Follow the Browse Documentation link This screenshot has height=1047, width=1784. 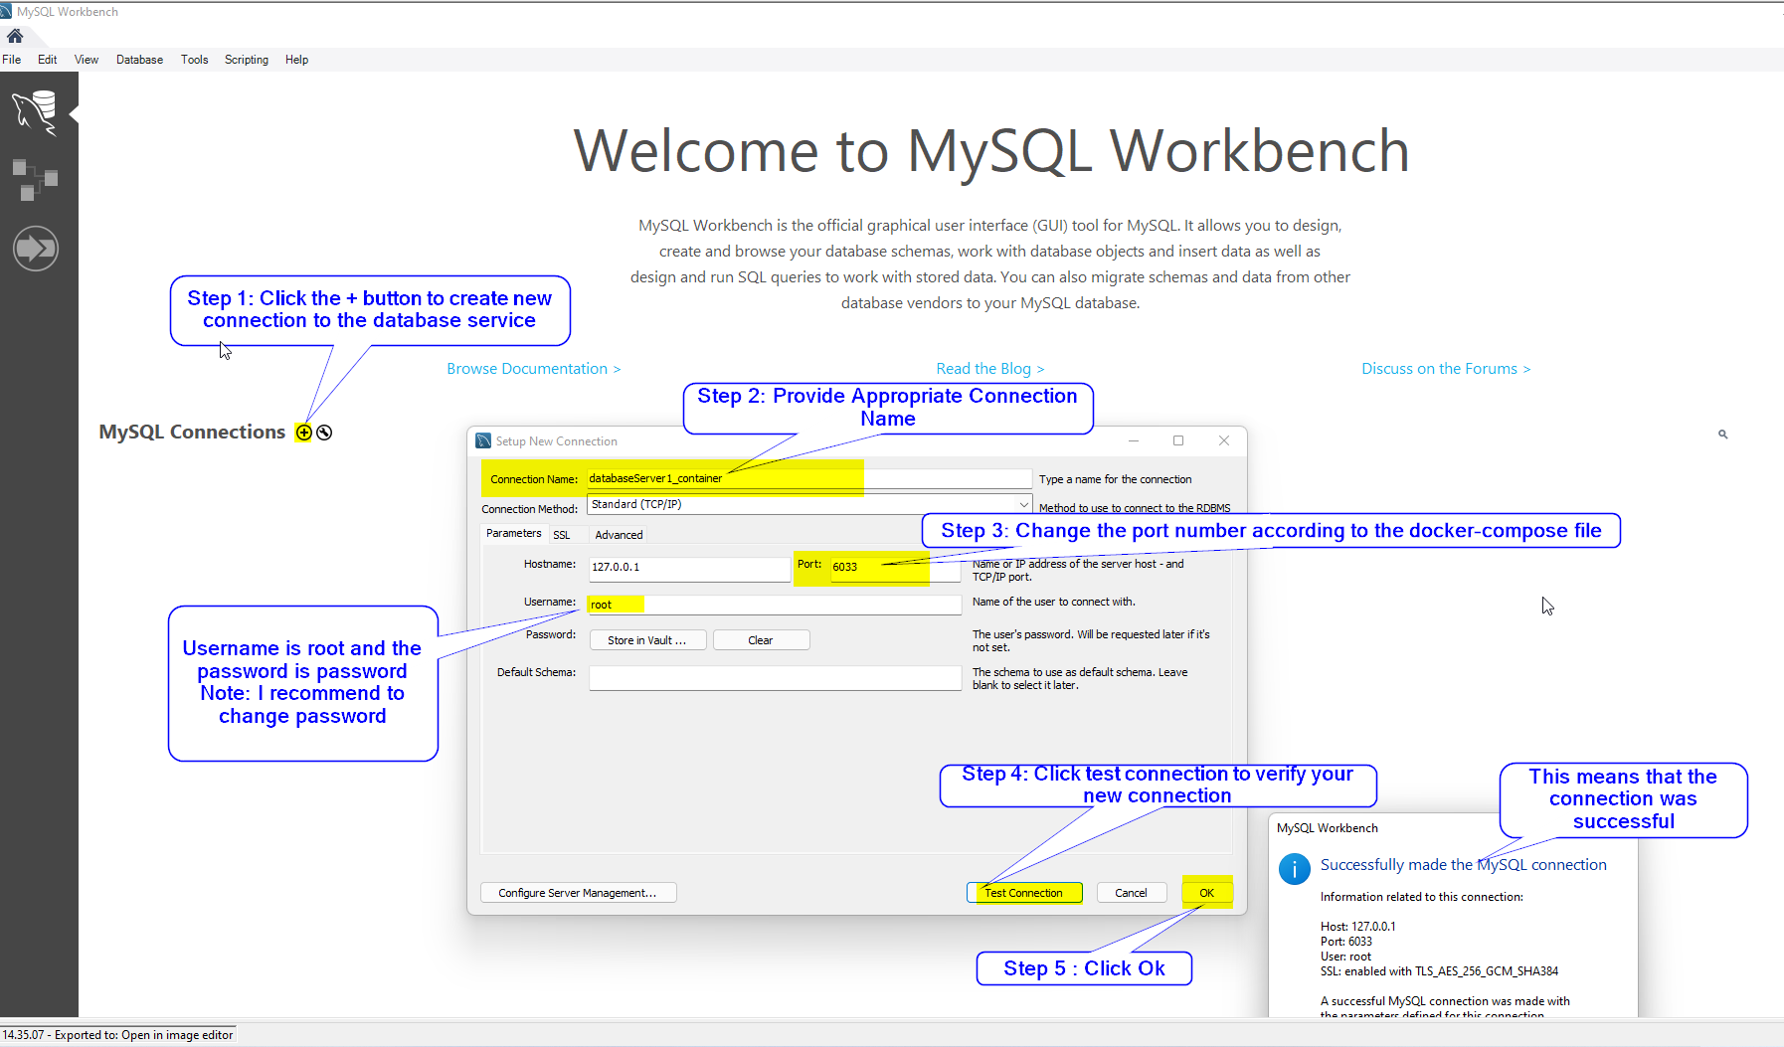[533, 369]
